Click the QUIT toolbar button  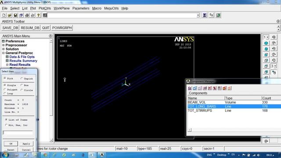[46, 28]
